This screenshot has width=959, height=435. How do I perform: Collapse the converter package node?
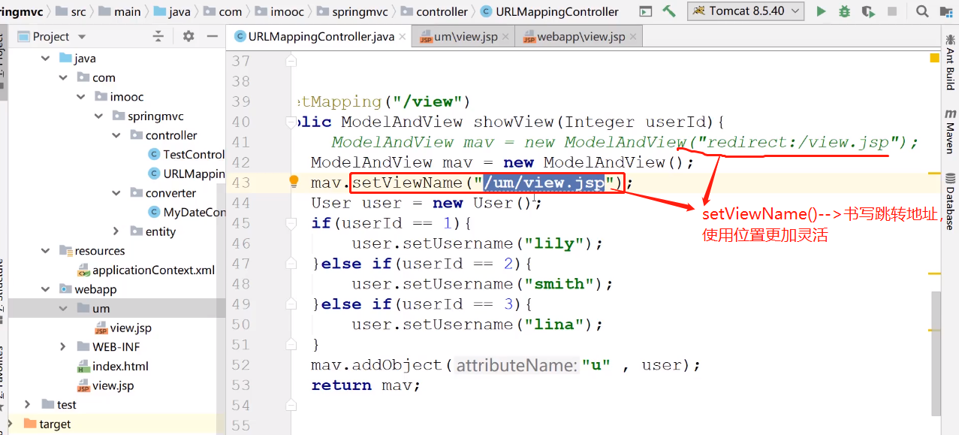coord(116,193)
